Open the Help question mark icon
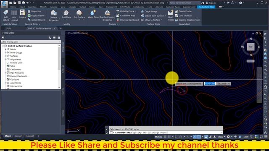The height and width of the screenshot is (151, 269). [x=240, y=3]
